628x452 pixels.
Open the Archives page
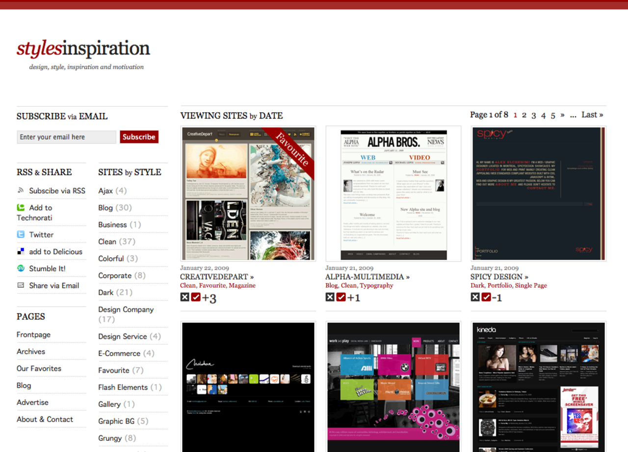(x=31, y=352)
